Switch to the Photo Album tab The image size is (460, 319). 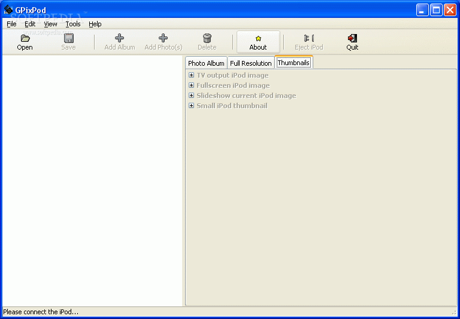point(206,63)
